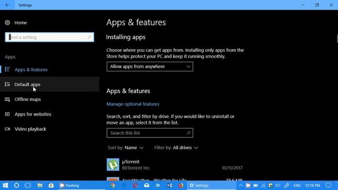Open Task View on taskbar

click(28, 185)
